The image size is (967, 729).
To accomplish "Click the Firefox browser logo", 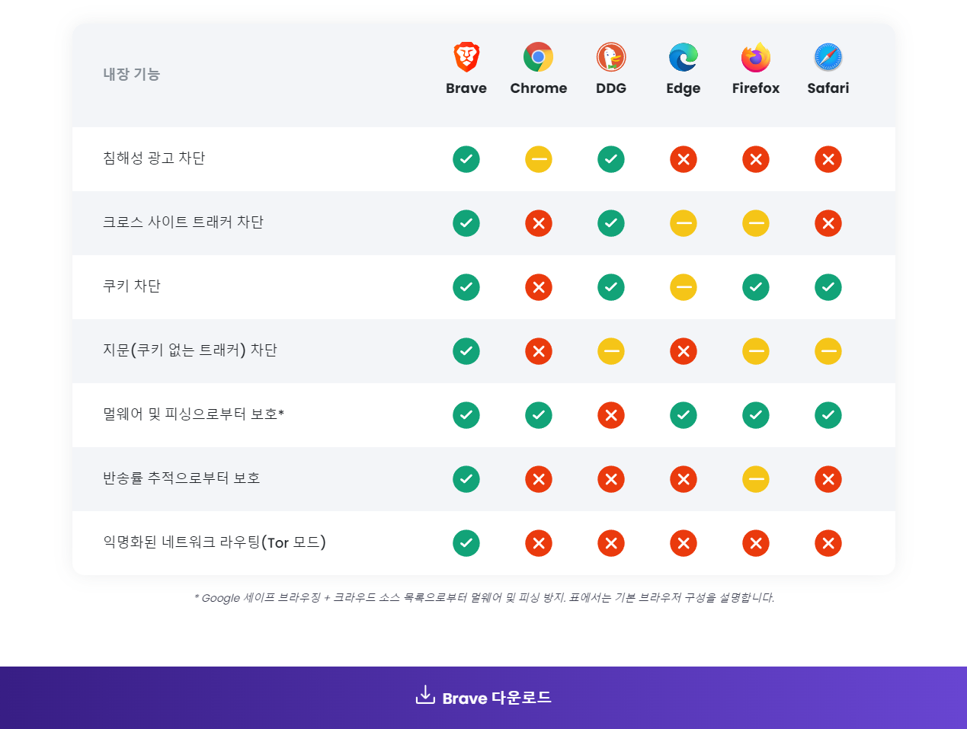I will pyautogui.click(x=756, y=57).
